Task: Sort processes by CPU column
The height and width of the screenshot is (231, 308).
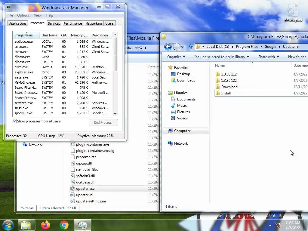Action: pos(64,35)
